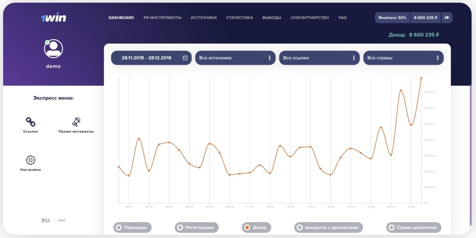Viewport: 476px width, 238px height.
Task: Open the date range 28.11.2018 - 28.12.2018 picker
Action: 146,58
